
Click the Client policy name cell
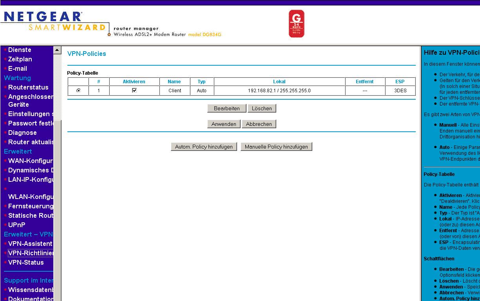pos(175,91)
